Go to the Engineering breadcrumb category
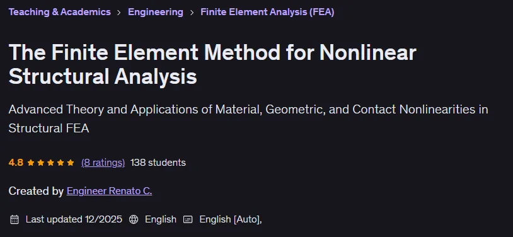Screen dimensions: 513x237 point(156,12)
